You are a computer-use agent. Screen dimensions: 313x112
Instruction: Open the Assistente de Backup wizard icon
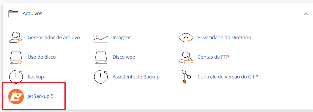pyautogui.click(x=101, y=77)
